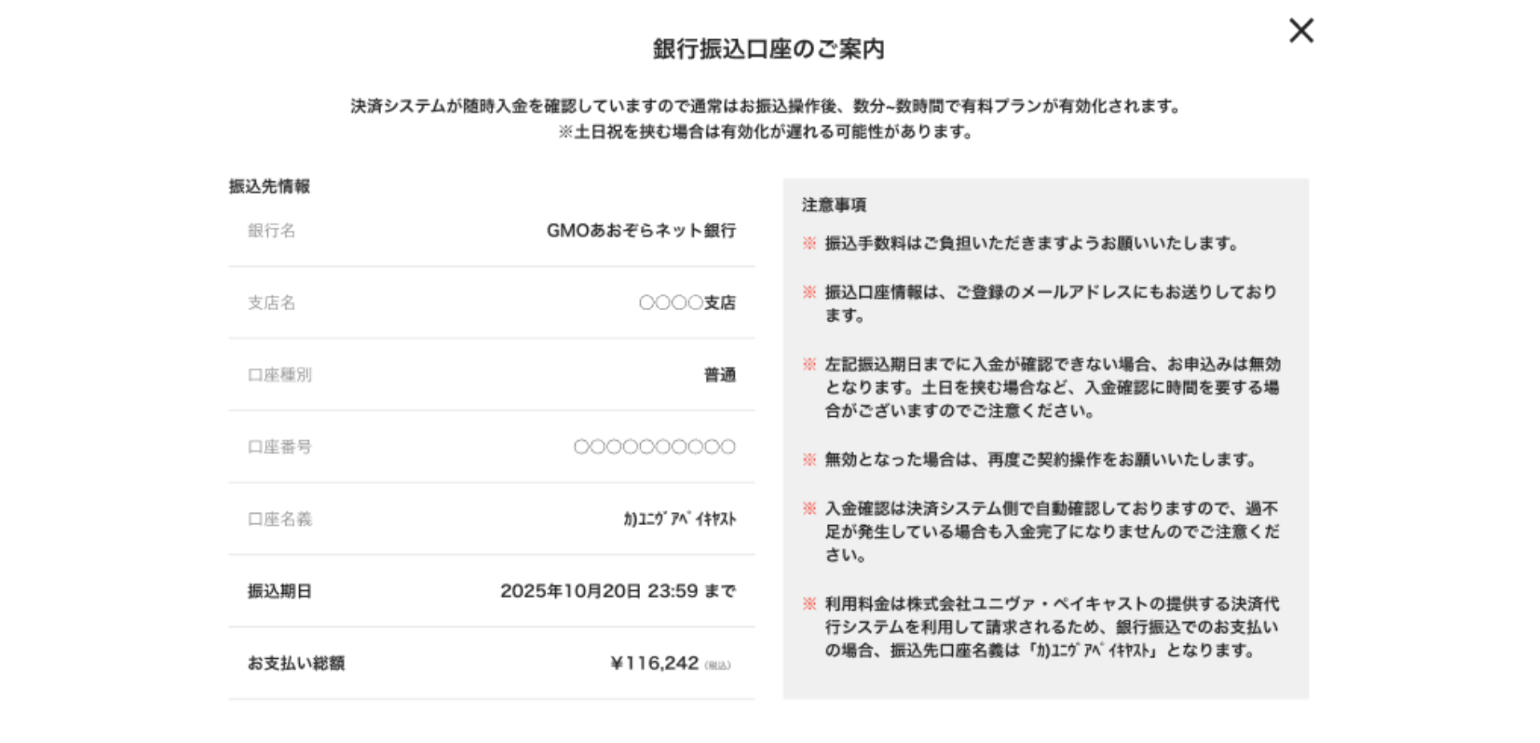Click the 振込先情報 section heading
Viewport: 1540px width, 743px height.
click(x=269, y=187)
